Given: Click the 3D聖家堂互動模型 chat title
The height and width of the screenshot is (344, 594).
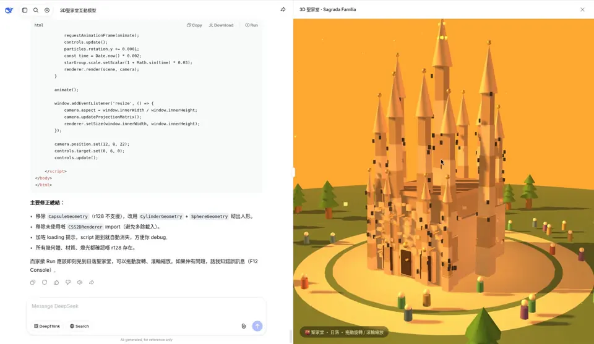Looking at the screenshot, I should (78, 10).
